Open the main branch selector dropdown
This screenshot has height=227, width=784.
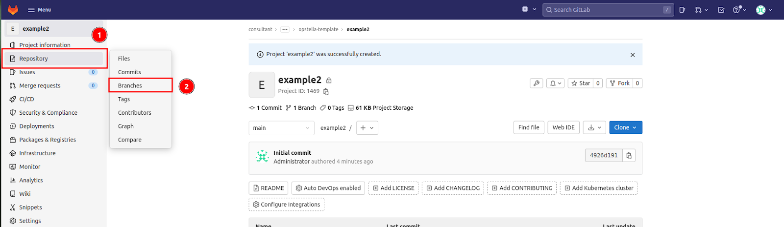coord(282,128)
